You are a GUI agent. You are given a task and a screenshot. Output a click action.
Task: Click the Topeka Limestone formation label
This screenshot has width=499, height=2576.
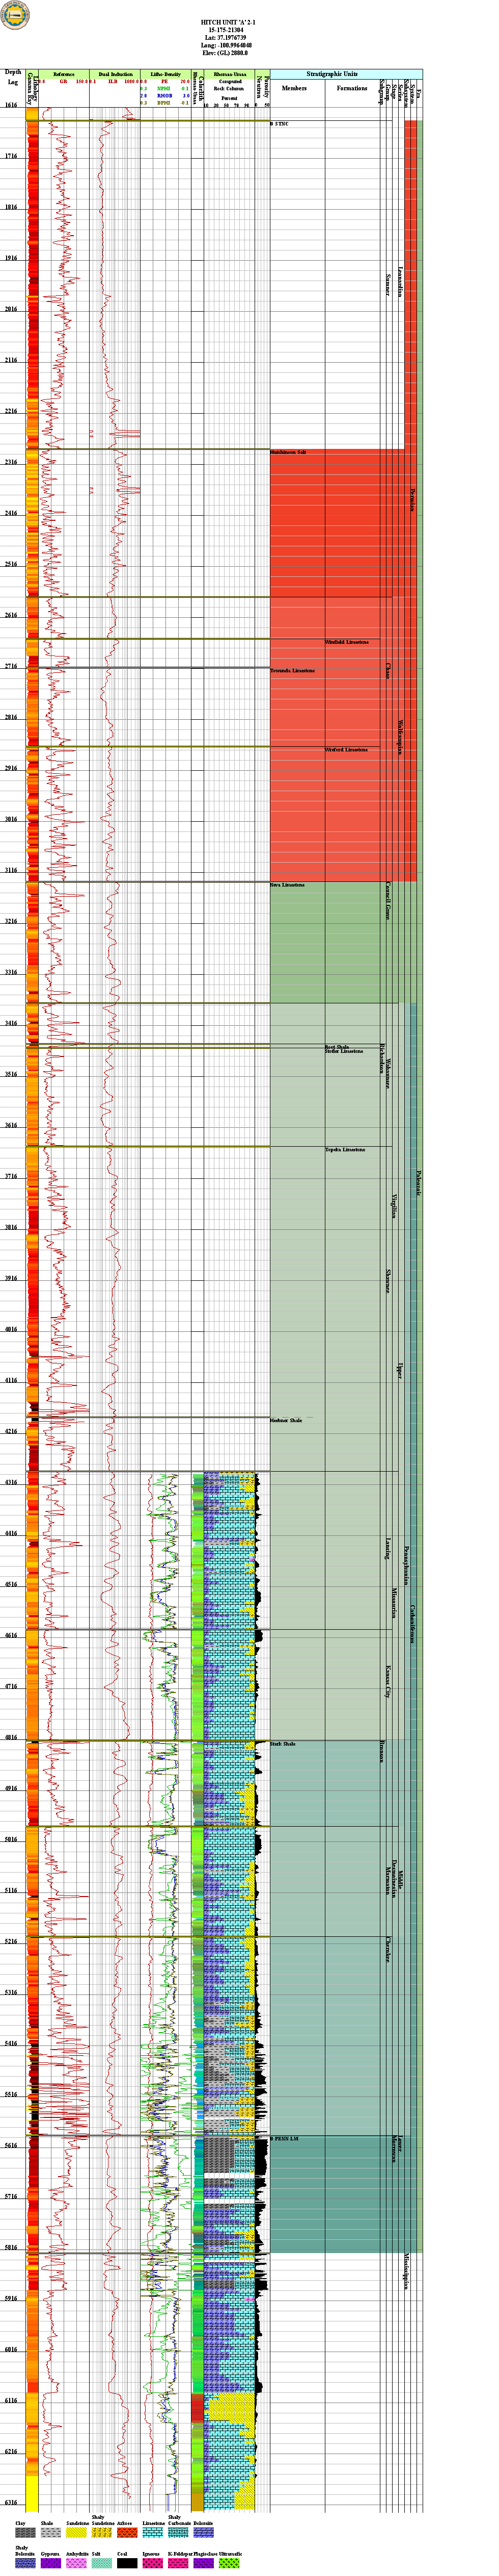(x=345, y=1149)
